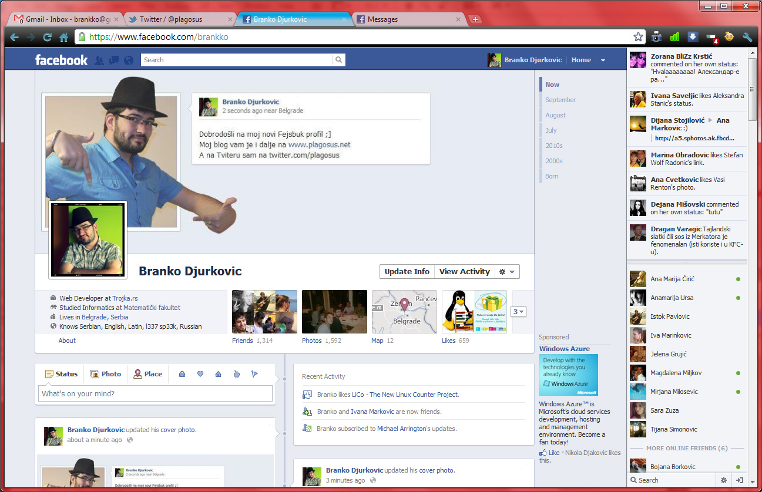Screen dimensions: 762x492
Task: Select the Status composer tab
Action: pos(61,374)
